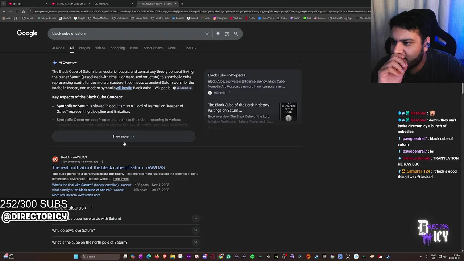Open Windows Start menu
Image resolution: width=464 pixels, height=261 pixels.
point(76,257)
